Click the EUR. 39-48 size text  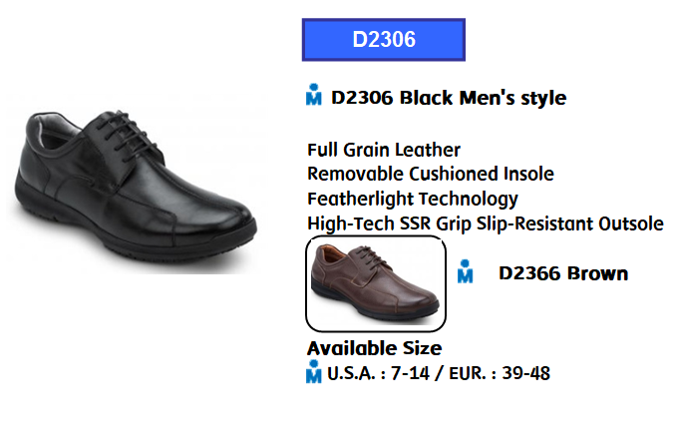click(x=500, y=374)
